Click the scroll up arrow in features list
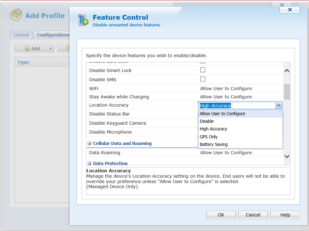Screen dimensions: 309x231 coord(287,71)
